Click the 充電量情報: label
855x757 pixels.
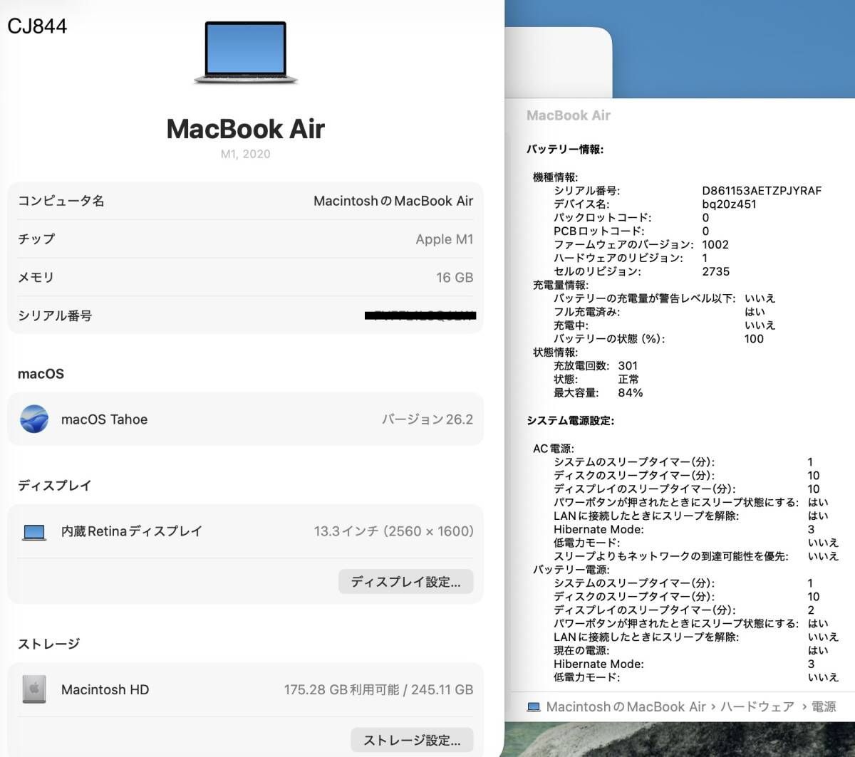tap(561, 285)
